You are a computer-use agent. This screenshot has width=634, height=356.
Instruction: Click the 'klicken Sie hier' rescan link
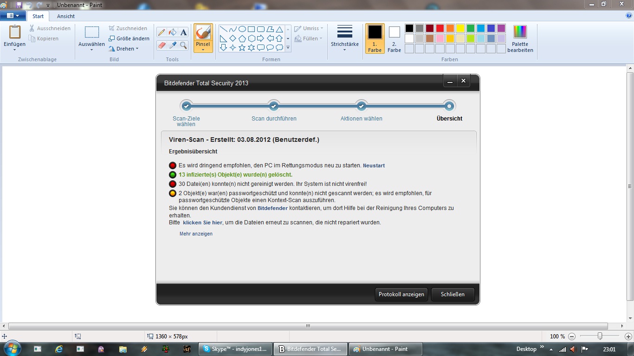(203, 222)
